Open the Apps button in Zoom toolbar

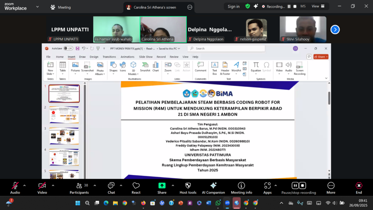(x=267, y=188)
